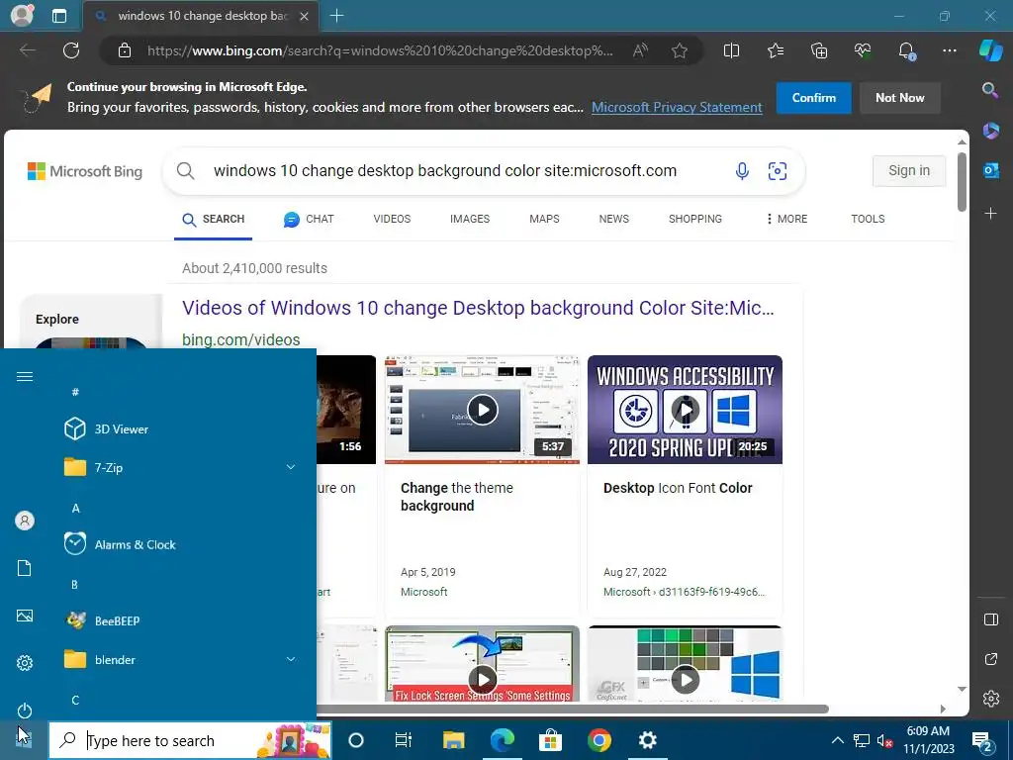Search using an image icon
The image size is (1013, 760).
(778, 170)
